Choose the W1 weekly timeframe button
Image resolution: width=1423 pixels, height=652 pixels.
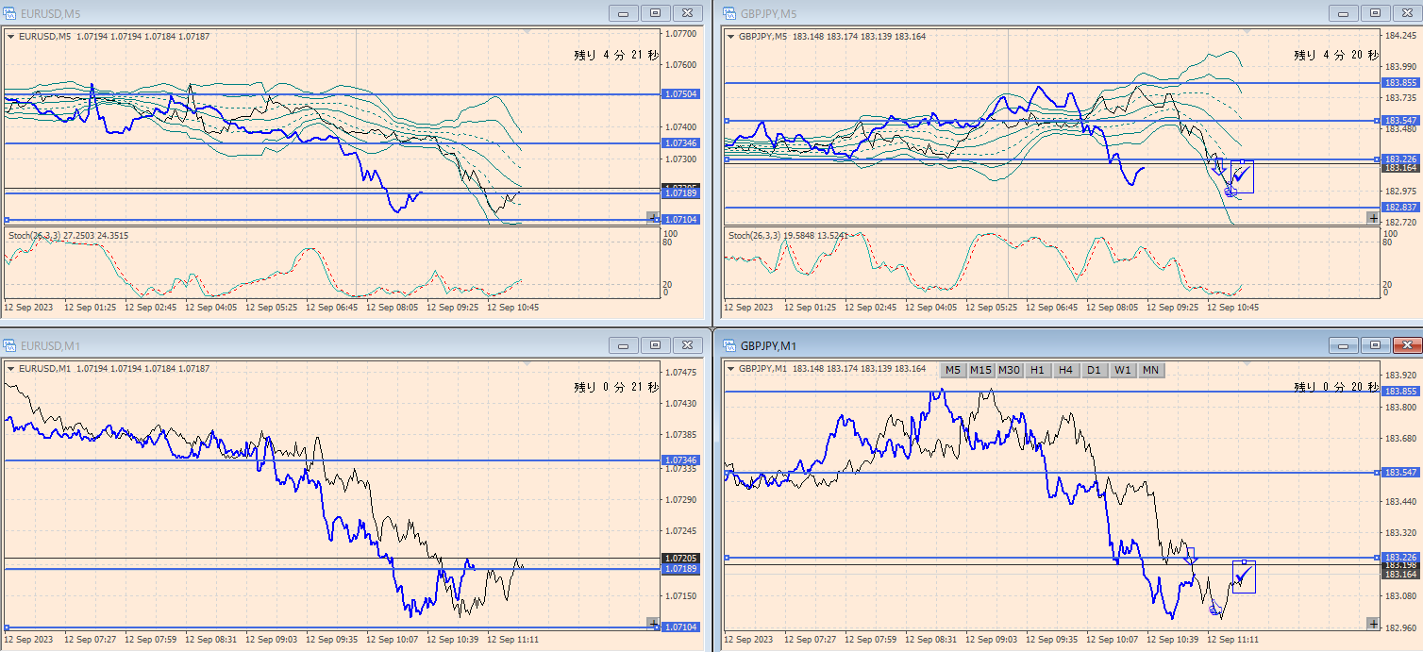click(1122, 370)
